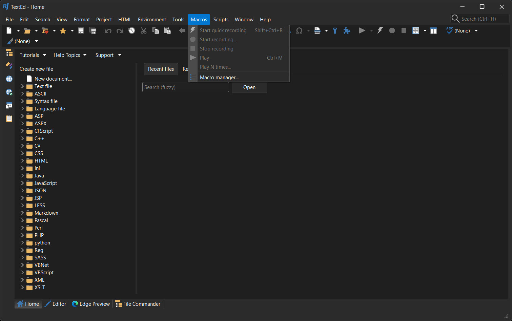
Task: Click the blue wrench tools icon
Action: [335, 30]
